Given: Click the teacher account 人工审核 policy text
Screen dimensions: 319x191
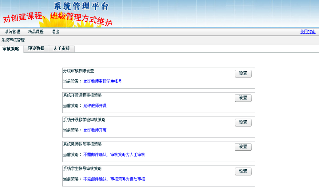Looking at the screenshot, I should (114, 155).
